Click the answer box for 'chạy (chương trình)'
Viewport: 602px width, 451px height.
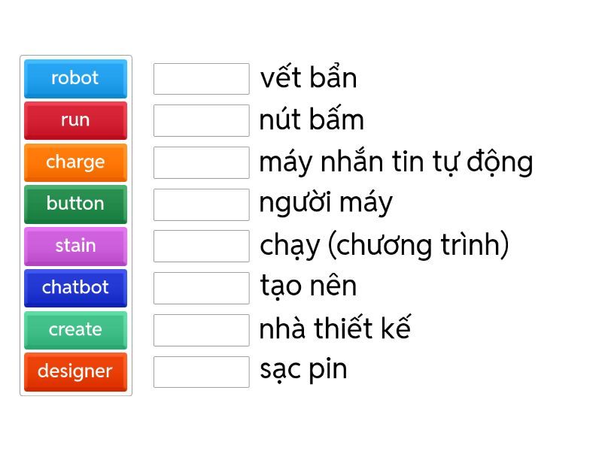pos(201,246)
